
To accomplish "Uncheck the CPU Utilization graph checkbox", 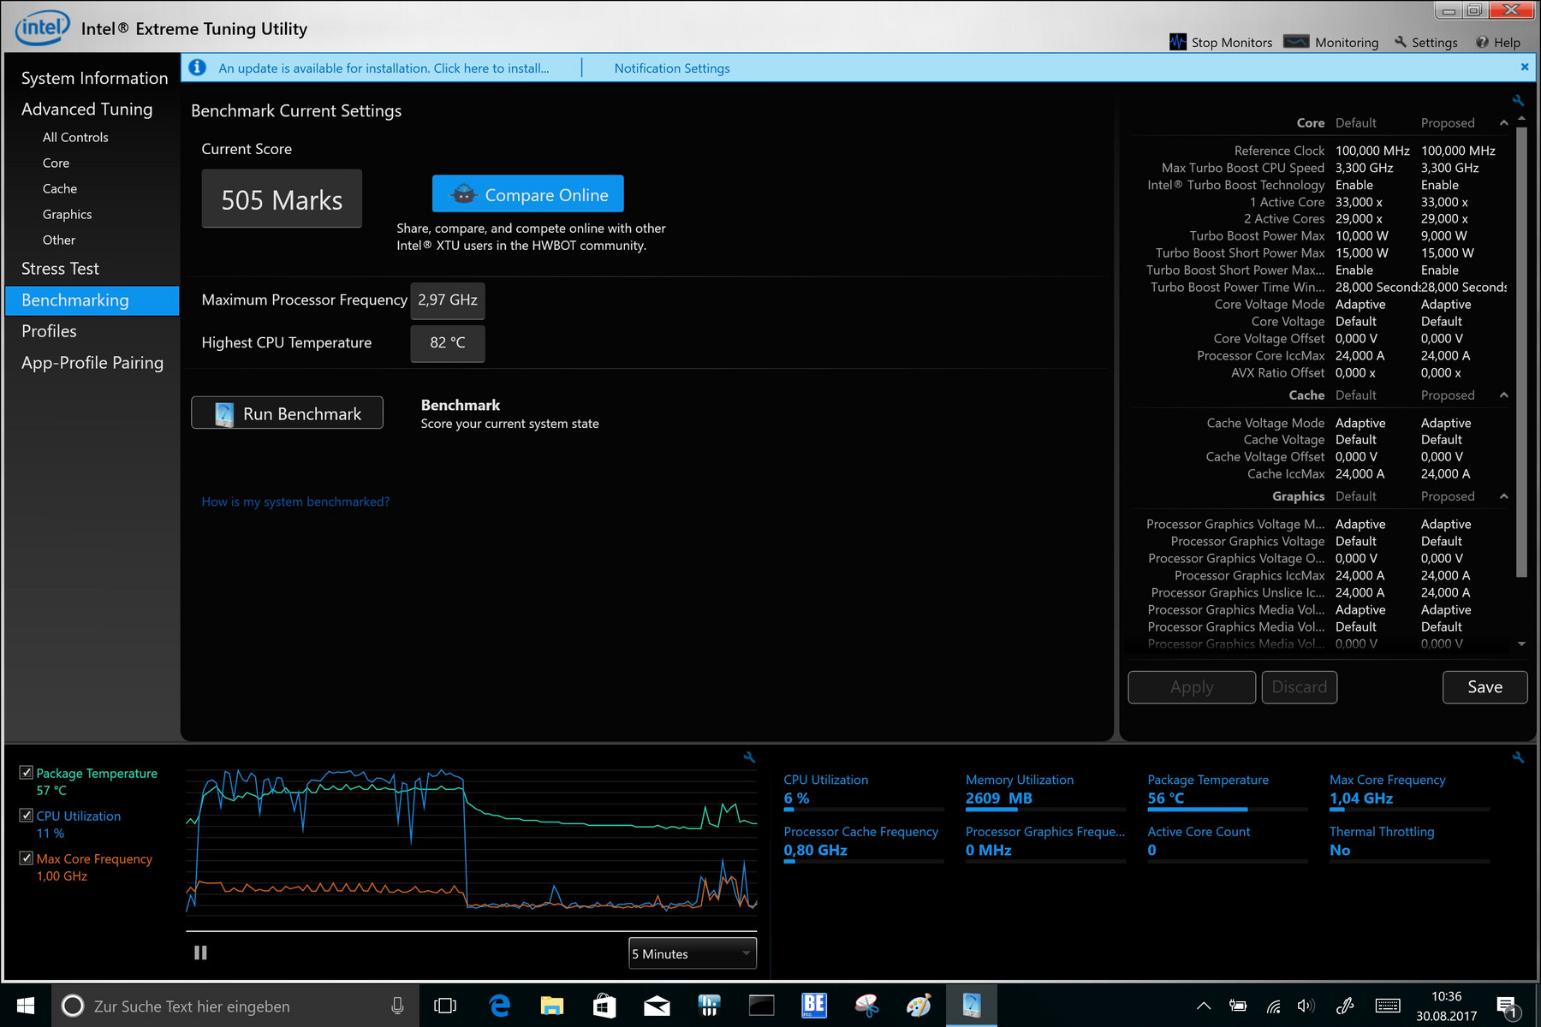I will (x=26, y=815).
